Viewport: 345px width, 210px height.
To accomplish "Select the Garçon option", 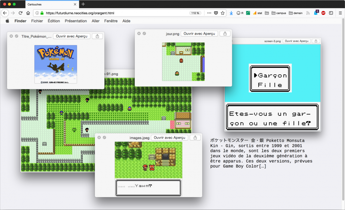I will [x=269, y=75].
